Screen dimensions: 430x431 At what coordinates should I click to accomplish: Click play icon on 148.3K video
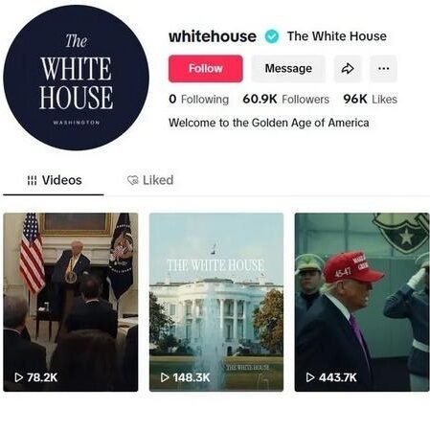click(165, 377)
